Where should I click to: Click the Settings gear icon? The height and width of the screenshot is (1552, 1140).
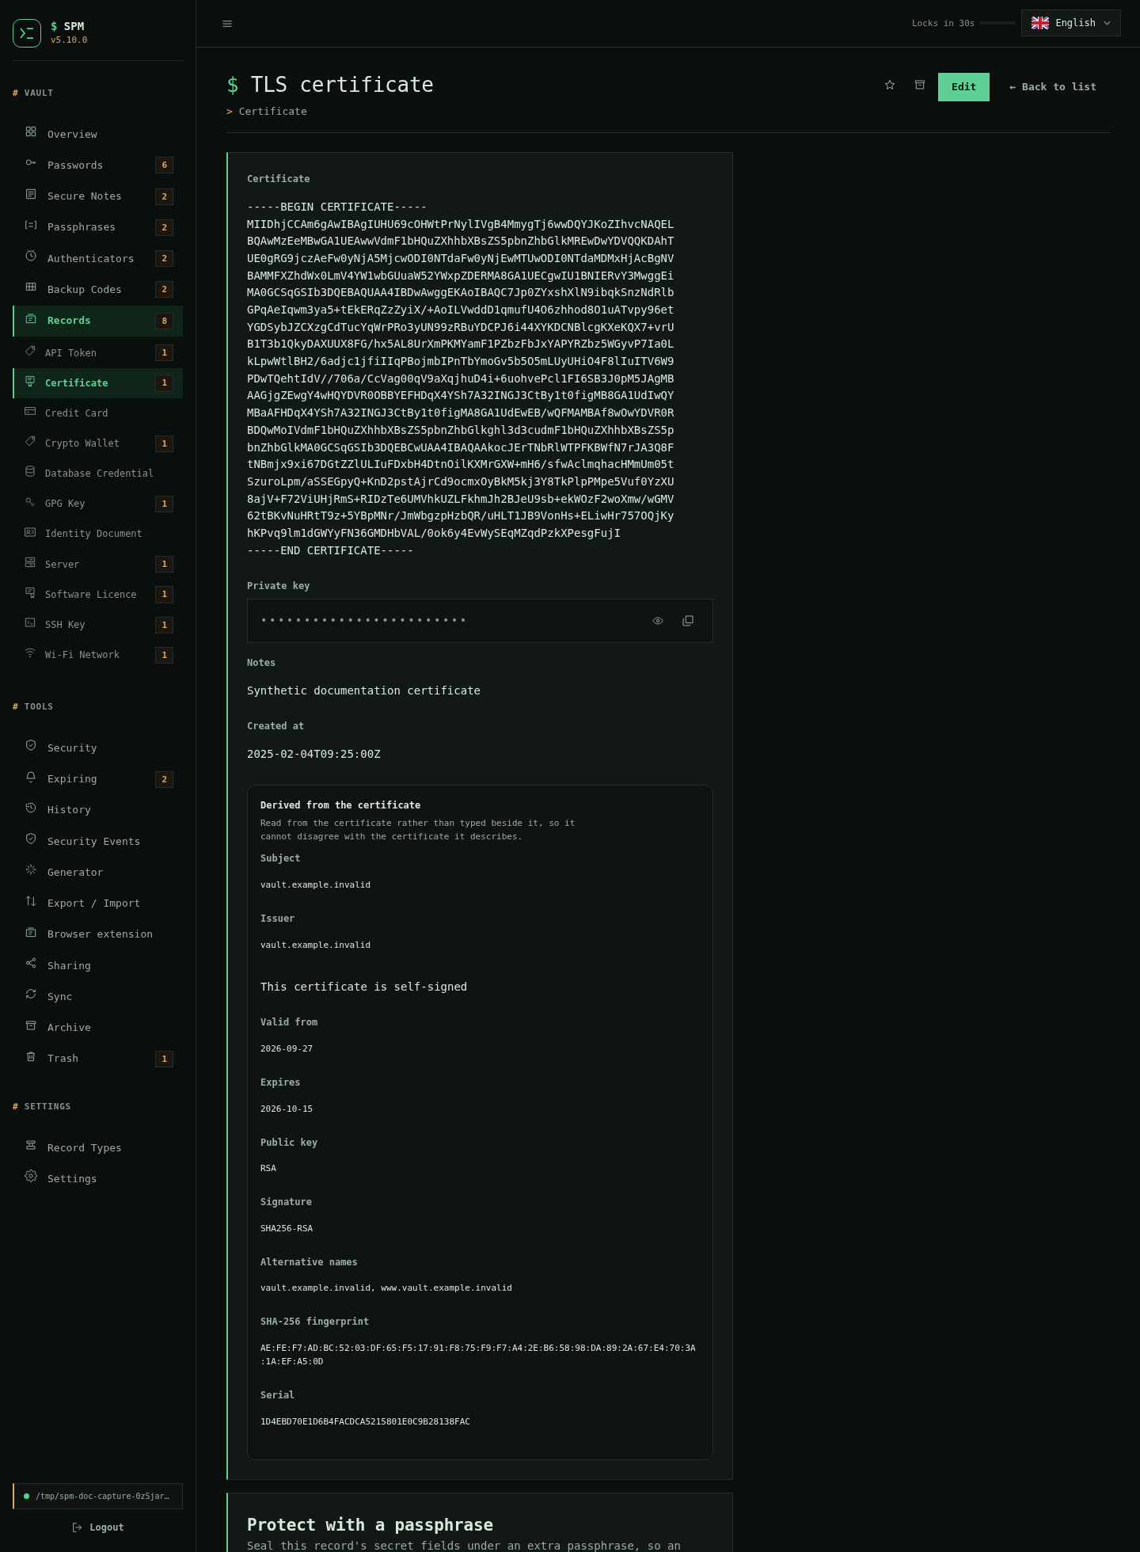(x=31, y=1177)
